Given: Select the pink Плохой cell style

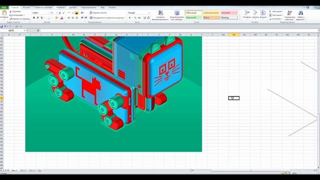Looking at the screenshot, I should point(229,13).
